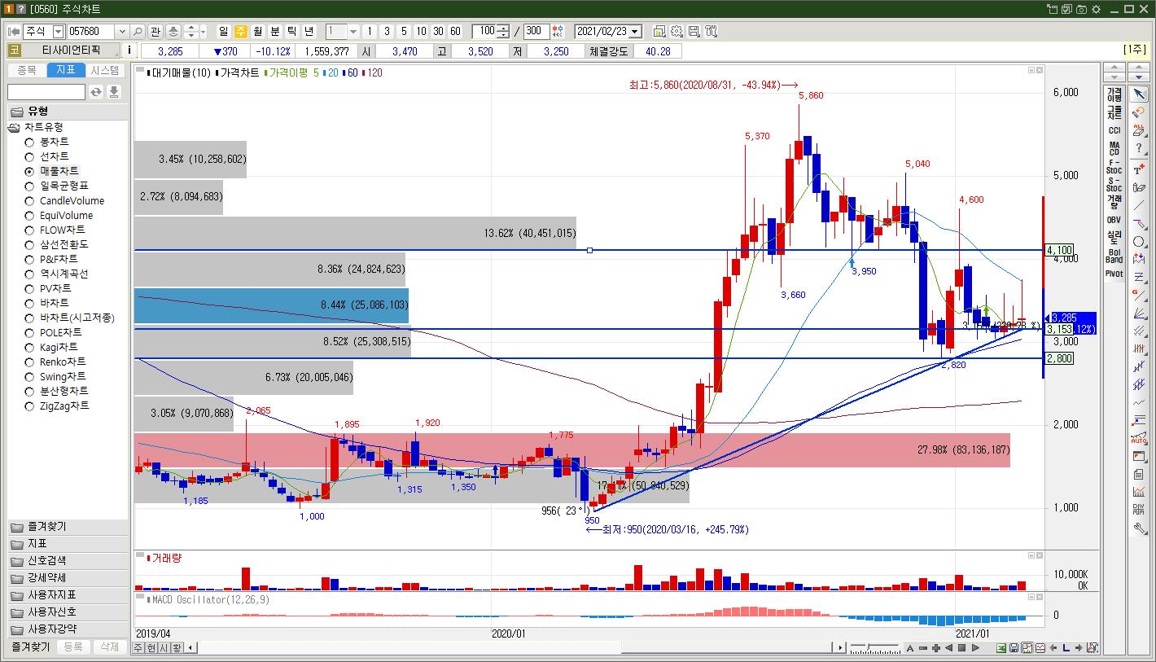
Task: Click the undo eraser tool icon
Action: point(1138,112)
